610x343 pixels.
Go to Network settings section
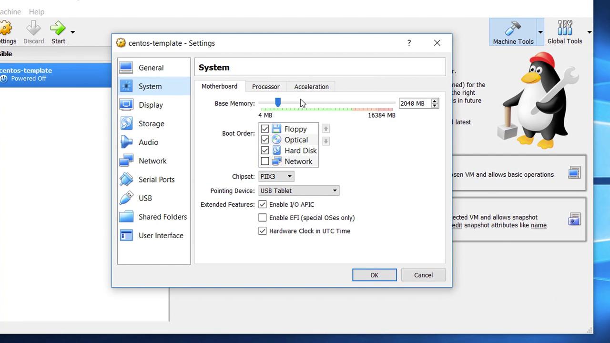pos(152,161)
